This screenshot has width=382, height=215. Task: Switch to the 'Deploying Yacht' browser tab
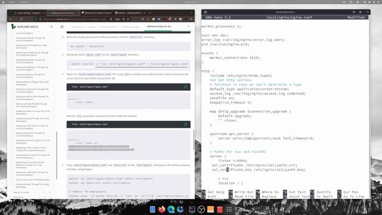(63, 13)
